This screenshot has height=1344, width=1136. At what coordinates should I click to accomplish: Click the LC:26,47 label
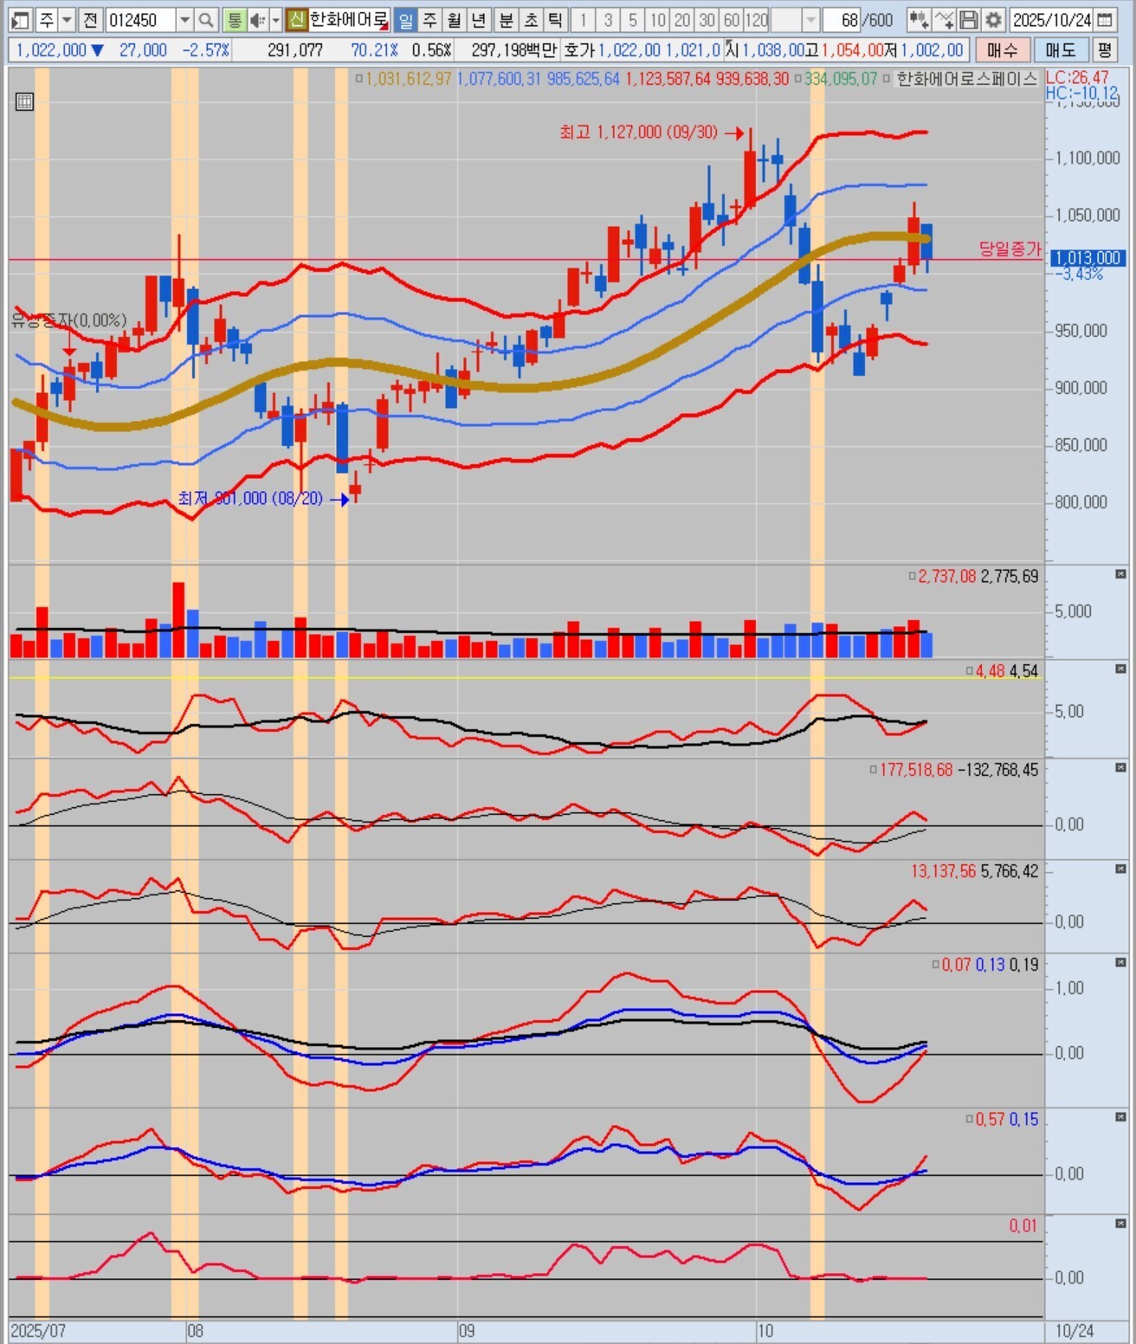click(1077, 78)
